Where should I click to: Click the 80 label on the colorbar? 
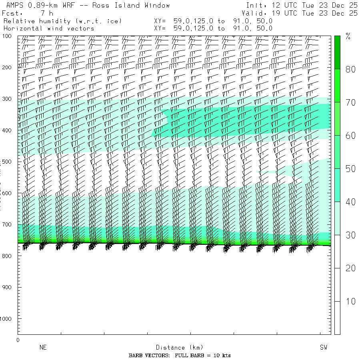[x=350, y=69]
